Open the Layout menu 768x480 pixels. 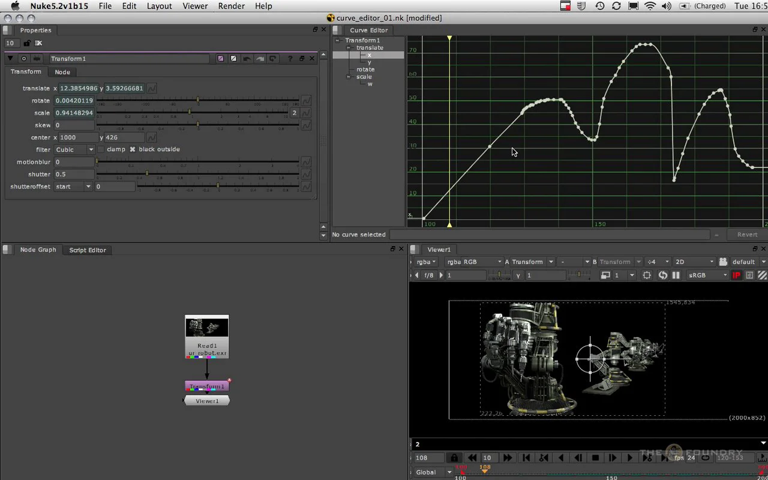159,6
